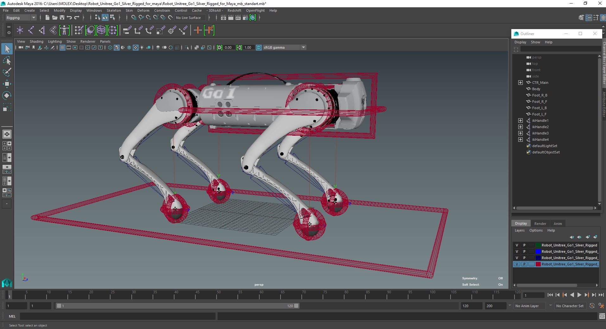The image size is (606, 329).
Task: Click blue color swatch of second layer
Action: pos(538,251)
